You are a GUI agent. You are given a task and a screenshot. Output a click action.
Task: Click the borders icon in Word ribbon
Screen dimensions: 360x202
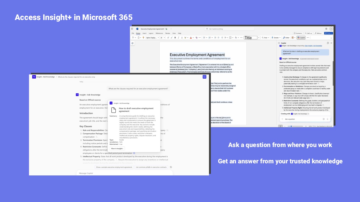click(230, 38)
